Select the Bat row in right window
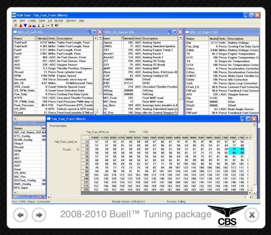The height and width of the screenshot is (235, 271). click(x=222, y=43)
